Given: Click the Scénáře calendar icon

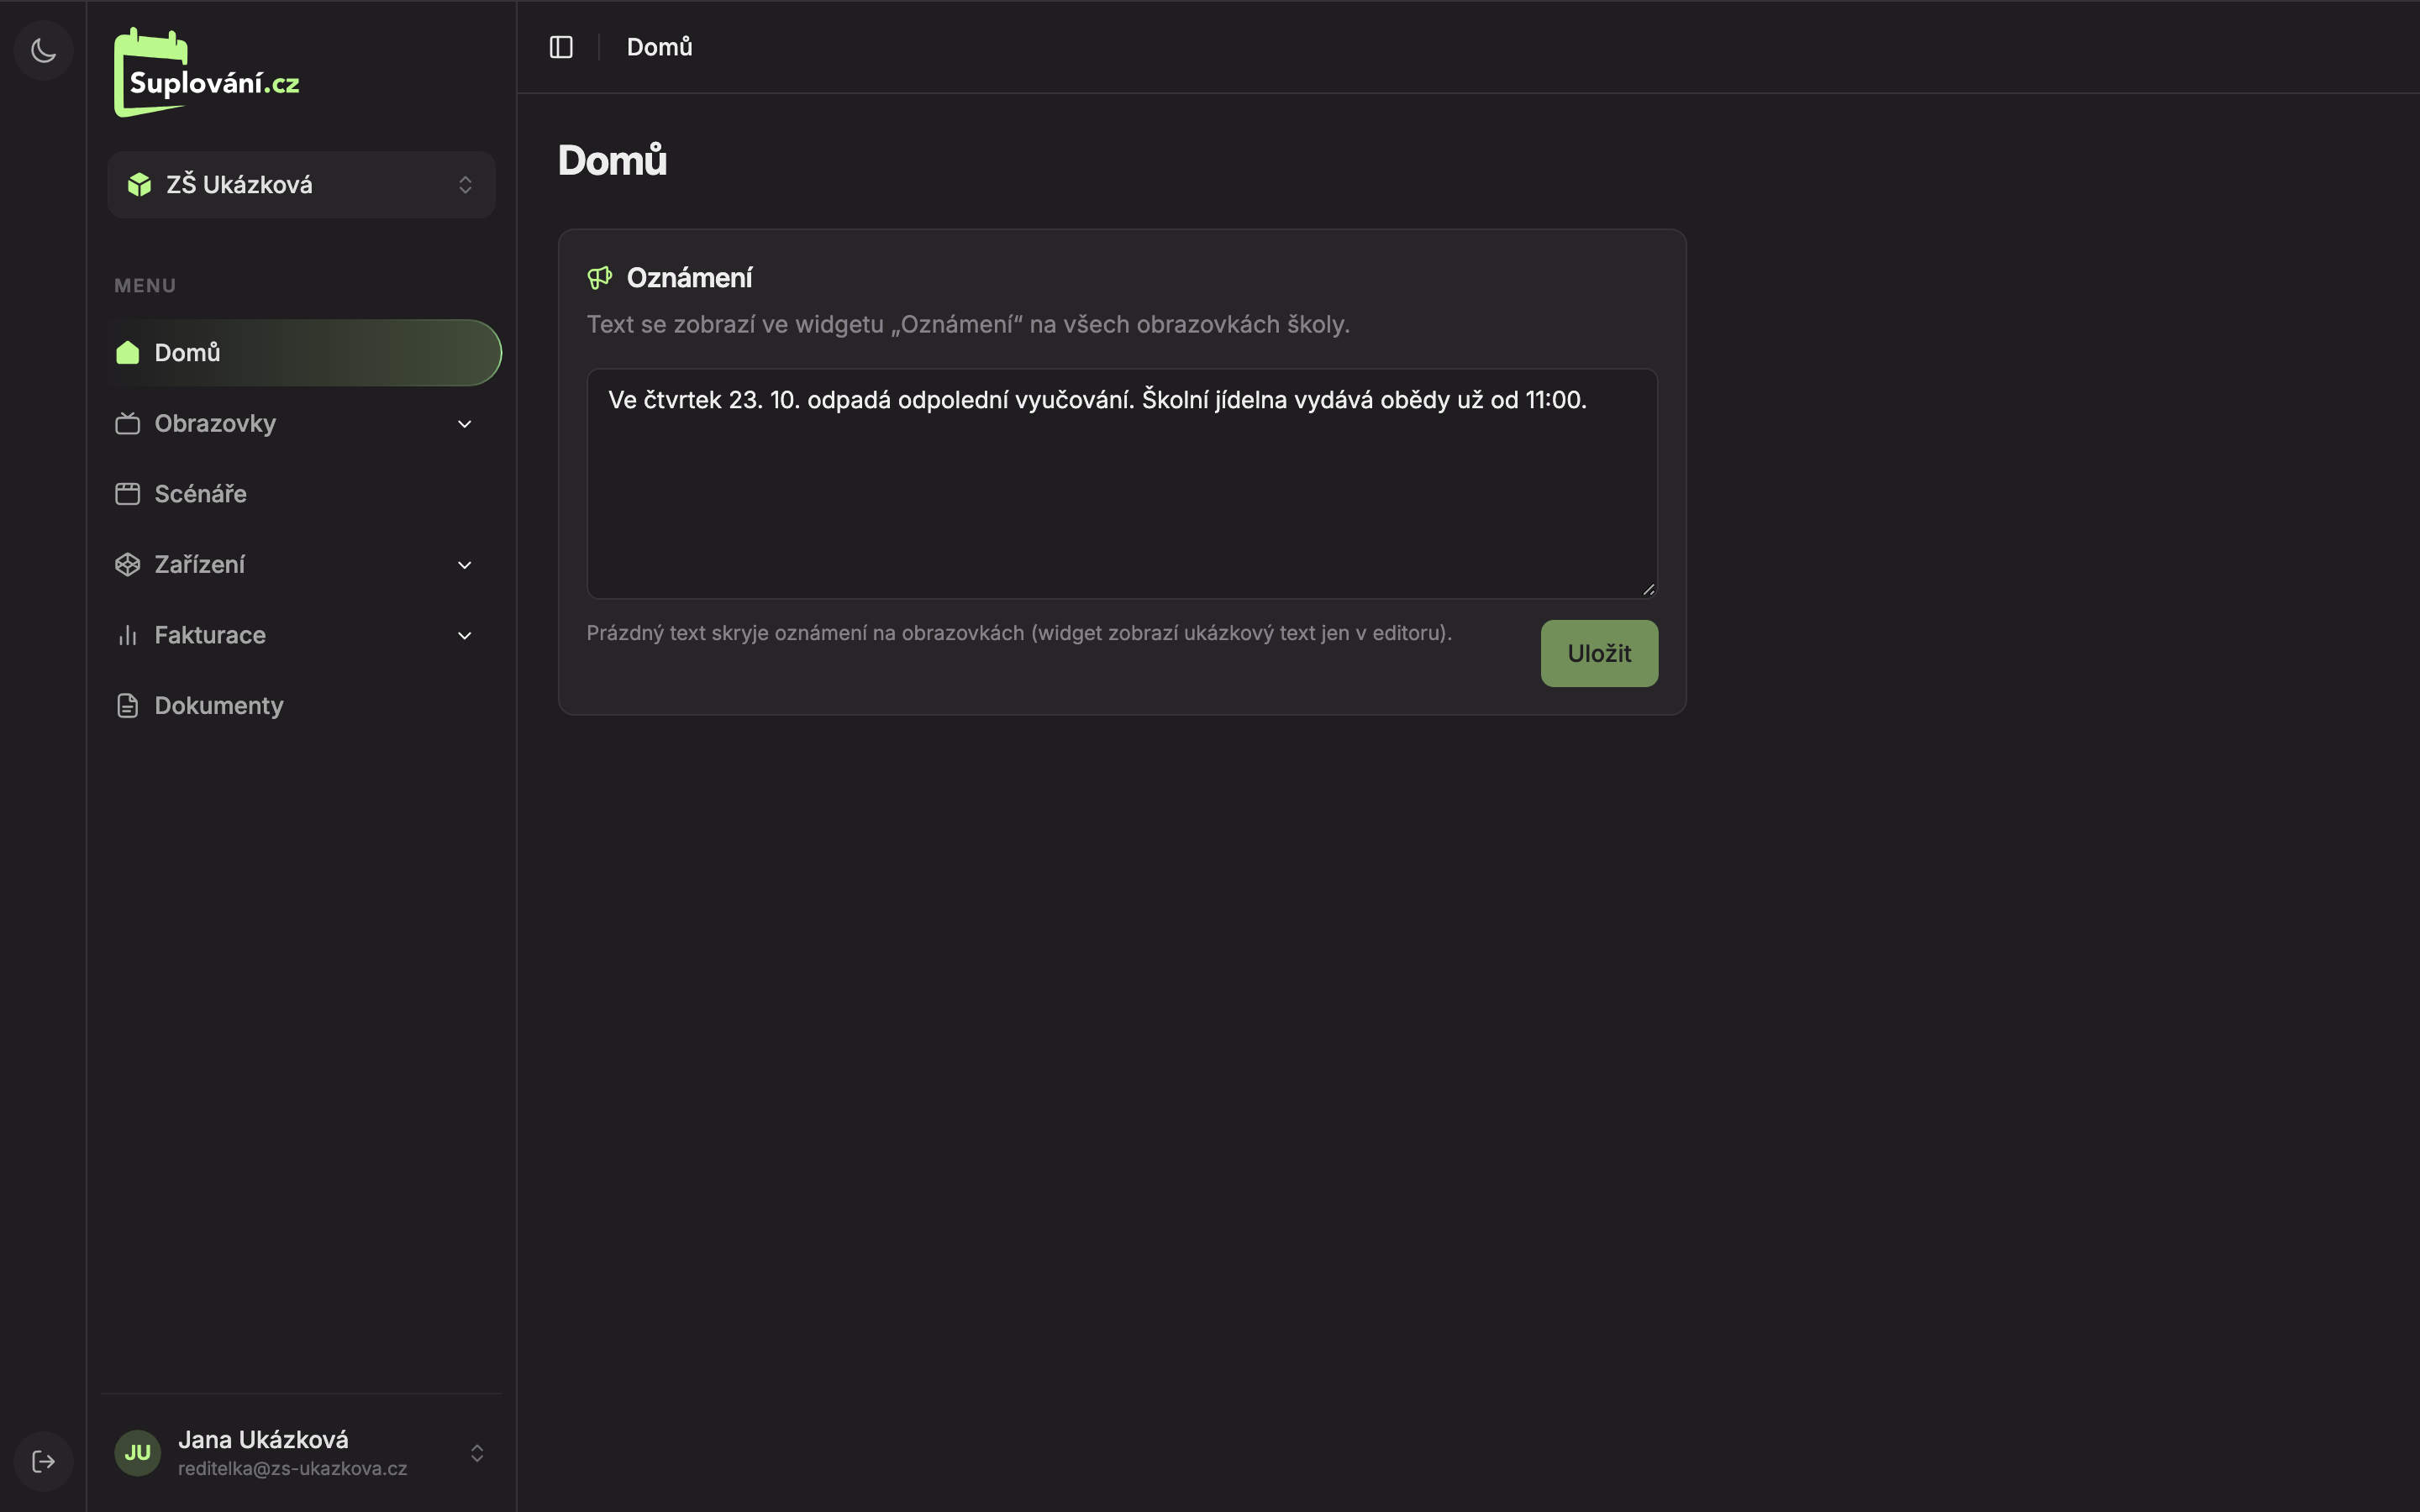Looking at the screenshot, I should [127, 494].
